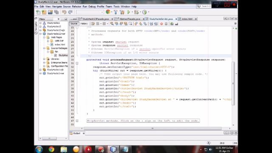Open the dropdown arrow beside Profile Project

(x=148, y=12)
